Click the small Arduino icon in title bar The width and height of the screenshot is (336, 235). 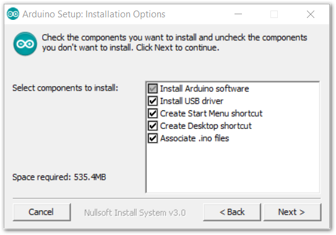[x=13, y=14]
